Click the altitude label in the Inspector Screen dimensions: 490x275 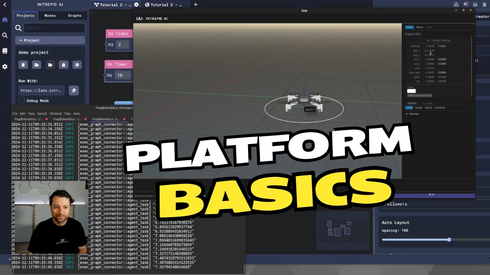(415, 46)
